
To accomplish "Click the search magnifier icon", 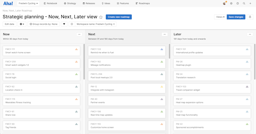I will tap(244, 3).
